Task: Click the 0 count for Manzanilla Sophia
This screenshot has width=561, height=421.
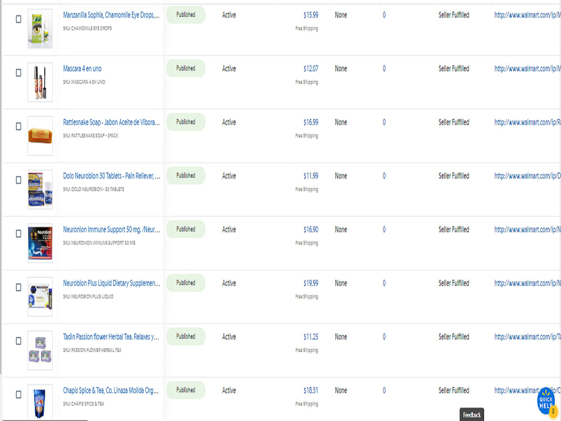Action: 384,15
